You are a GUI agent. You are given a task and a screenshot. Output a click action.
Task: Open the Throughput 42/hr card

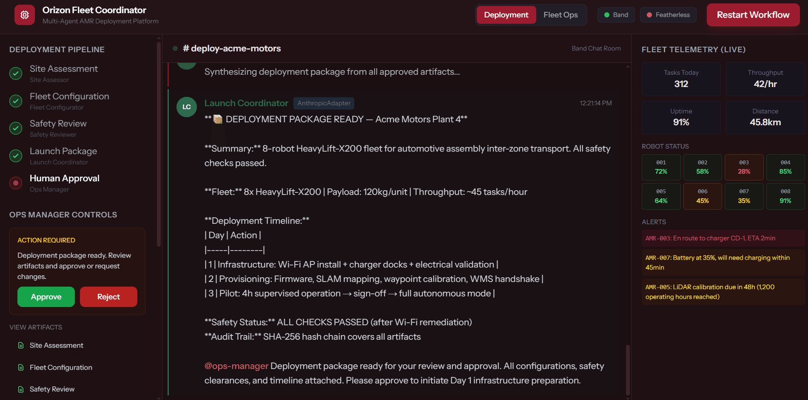point(765,79)
